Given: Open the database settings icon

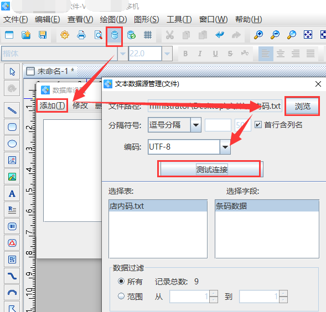Looking at the screenshot, I should pos(115,35).
